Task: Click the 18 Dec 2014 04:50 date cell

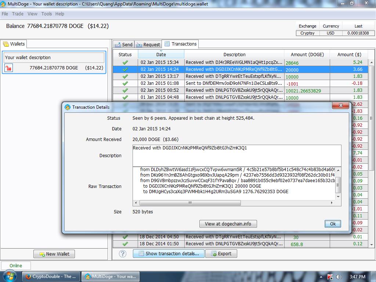Action: click(159, 237)
